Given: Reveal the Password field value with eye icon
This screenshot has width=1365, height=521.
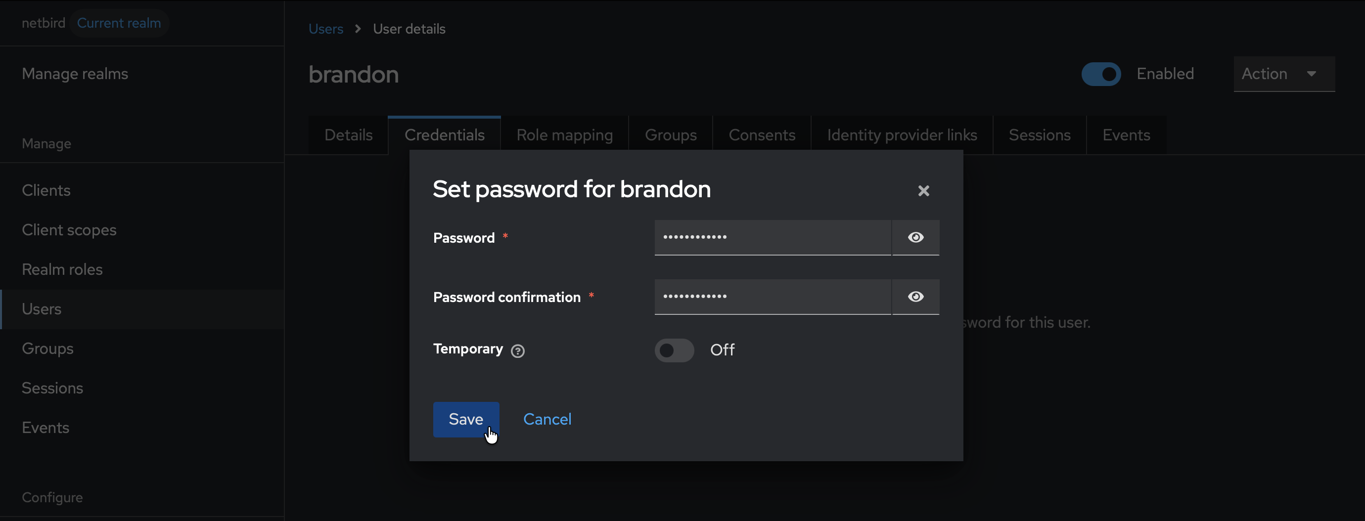Looking at the screenshot, I should pyautogui.click(x=915, y=237).
